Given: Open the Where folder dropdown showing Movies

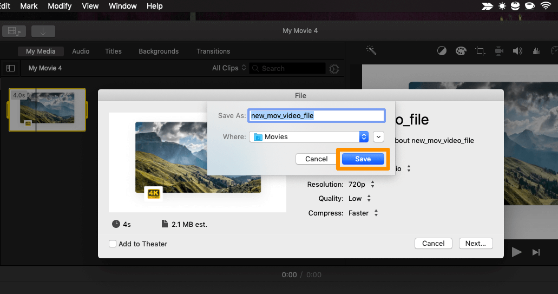Looking at the screenshot, I should (309, 137).
